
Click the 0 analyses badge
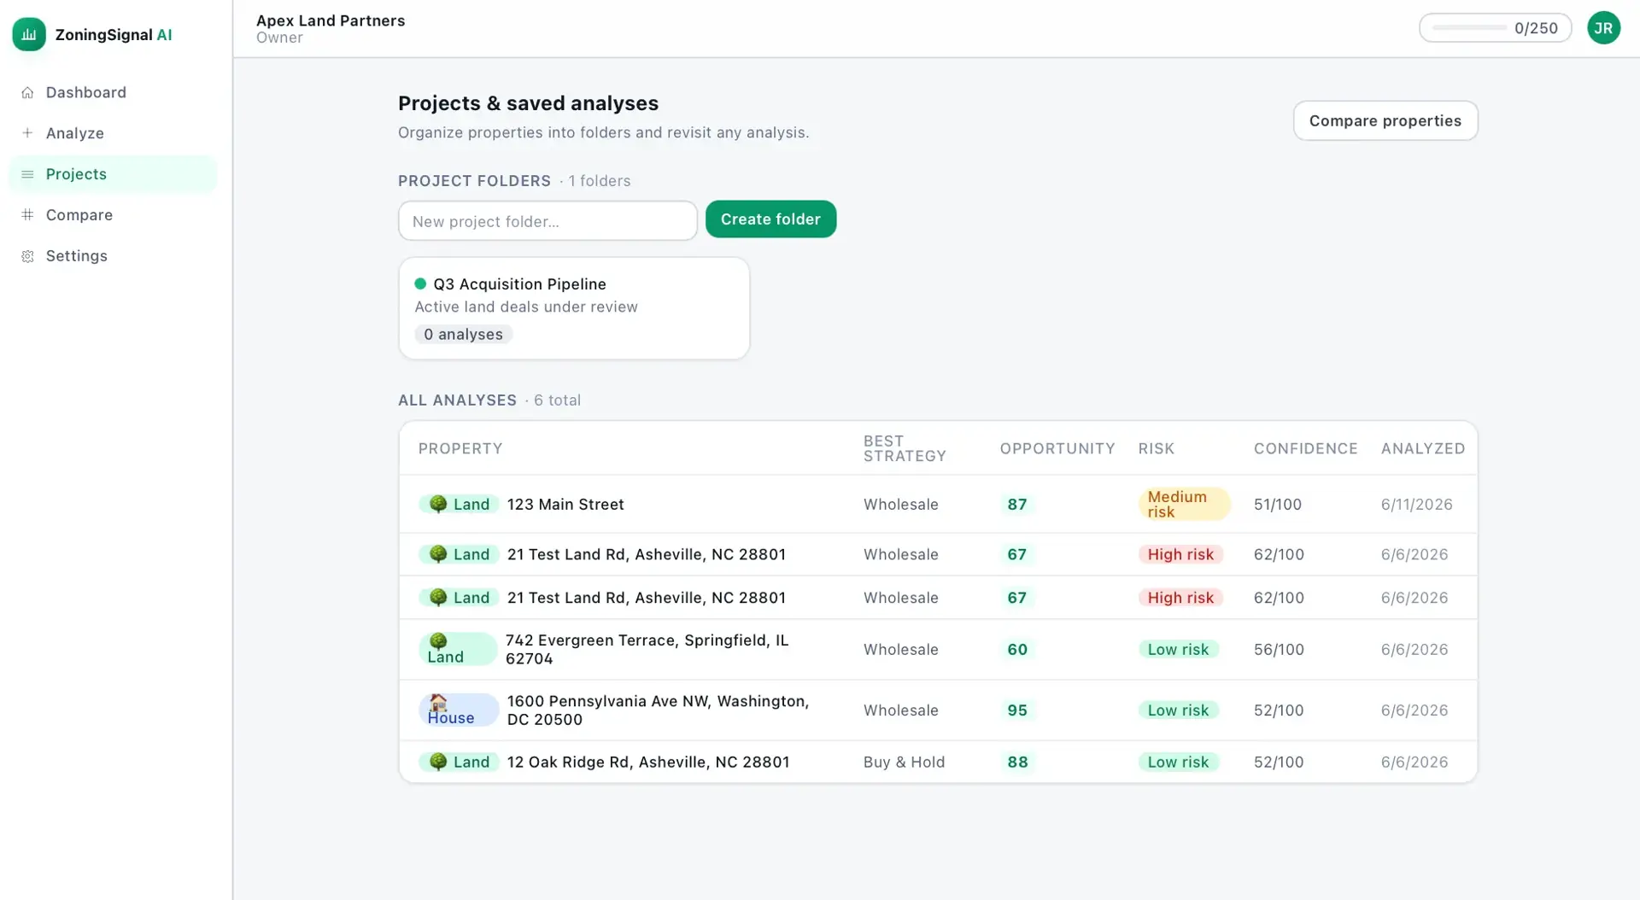pyautogui.click(x=463, y=335)
